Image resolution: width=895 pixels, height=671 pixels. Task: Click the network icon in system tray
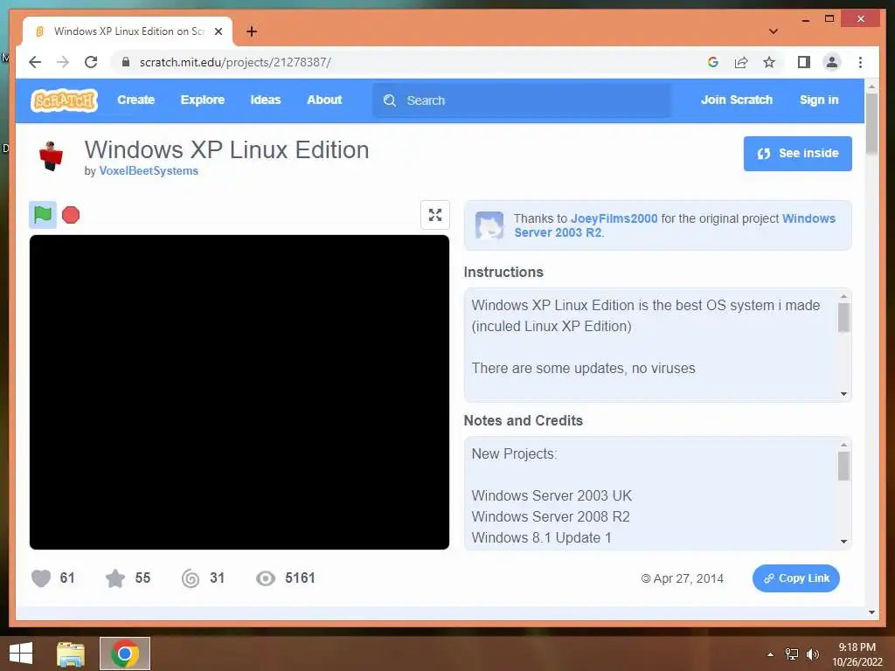point(792,654)
